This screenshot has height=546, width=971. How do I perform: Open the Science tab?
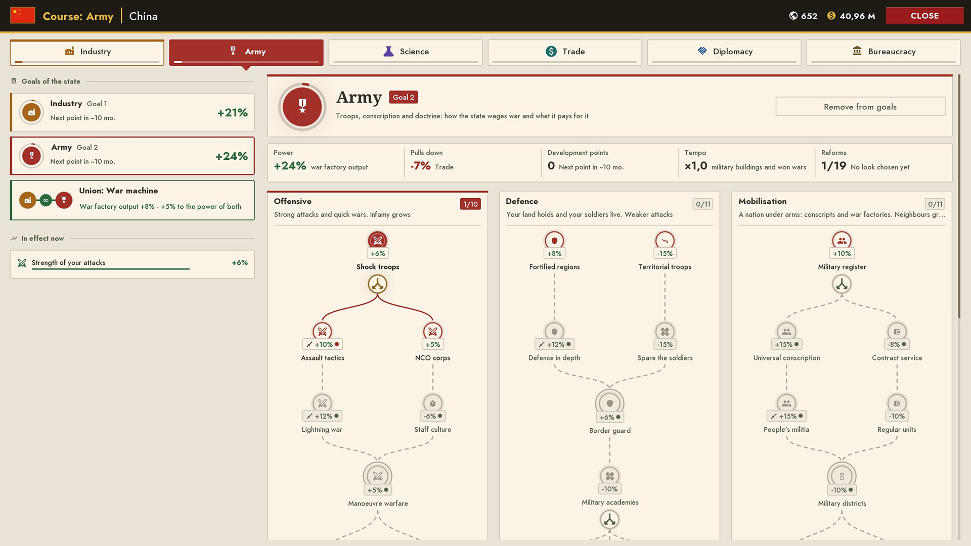pyautogui.click(x=406, y=52)
